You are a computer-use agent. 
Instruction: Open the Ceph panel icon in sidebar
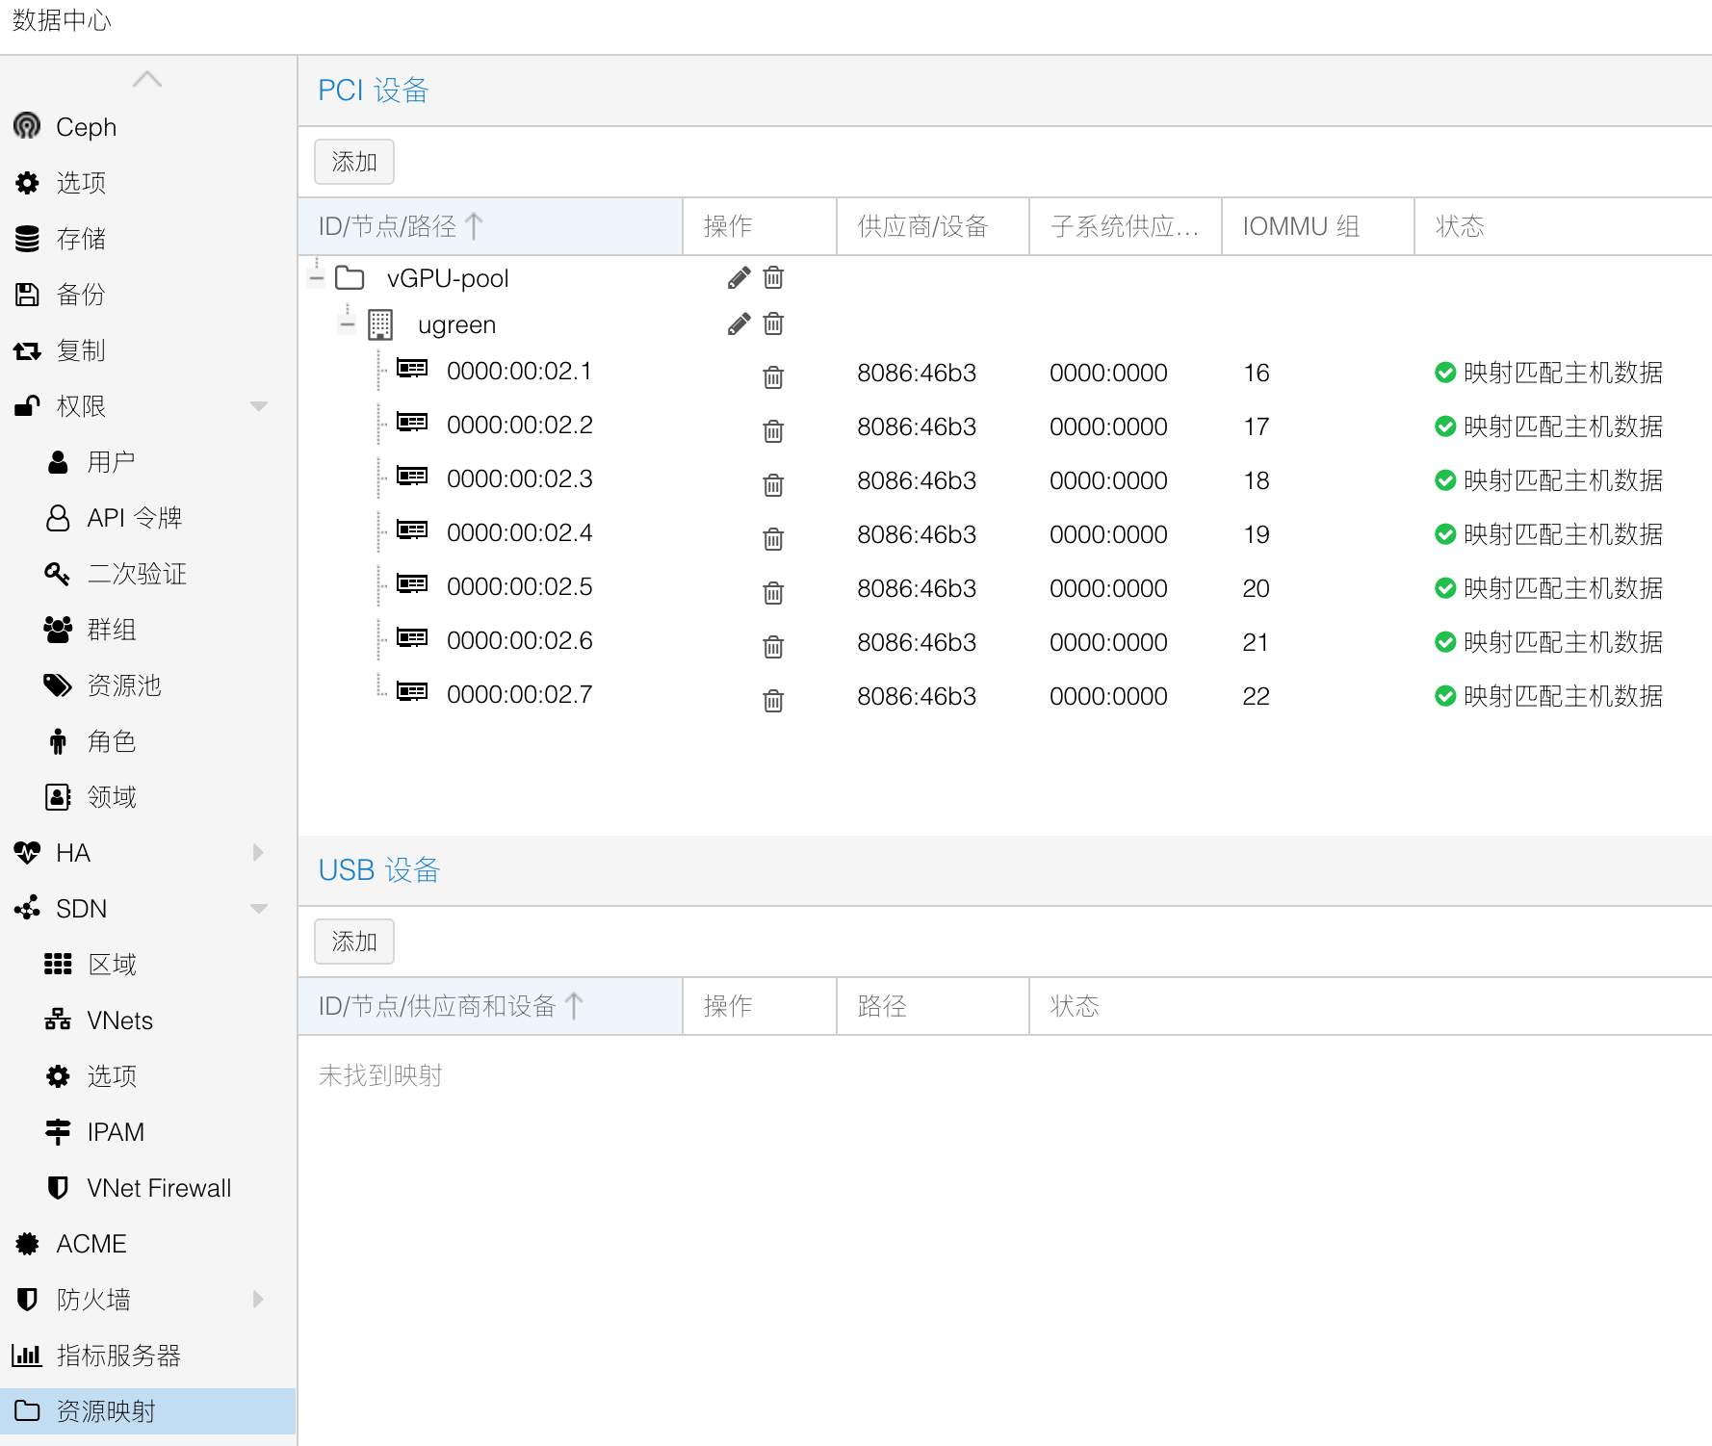(26, 126)
